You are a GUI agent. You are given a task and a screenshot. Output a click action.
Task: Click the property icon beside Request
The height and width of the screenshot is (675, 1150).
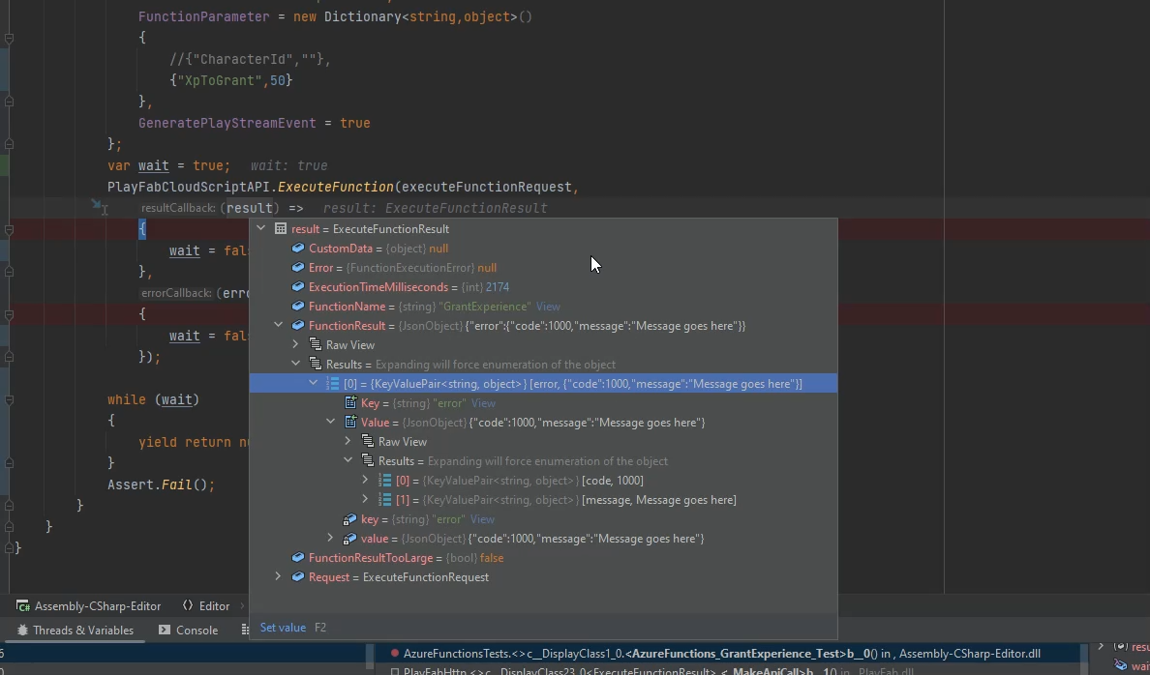(298, 577)
